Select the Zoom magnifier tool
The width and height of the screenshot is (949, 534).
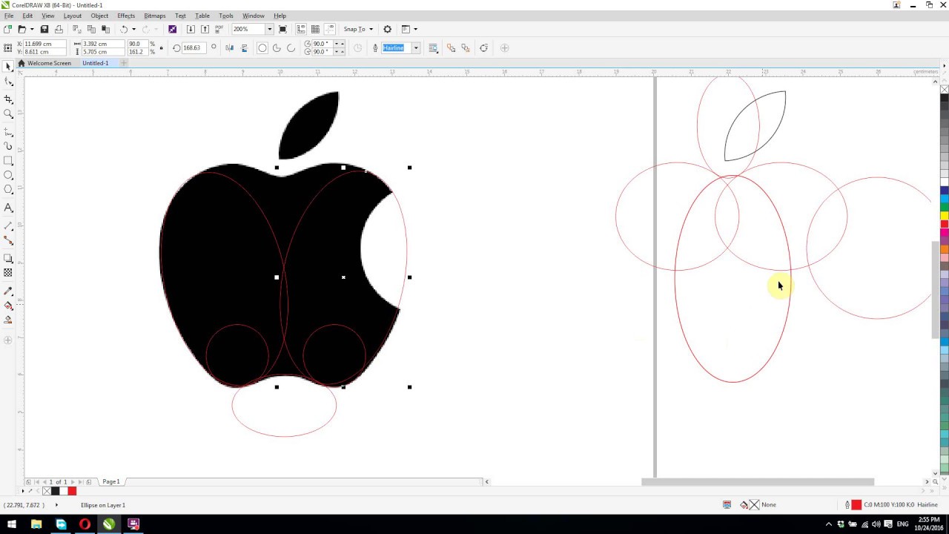8,114
